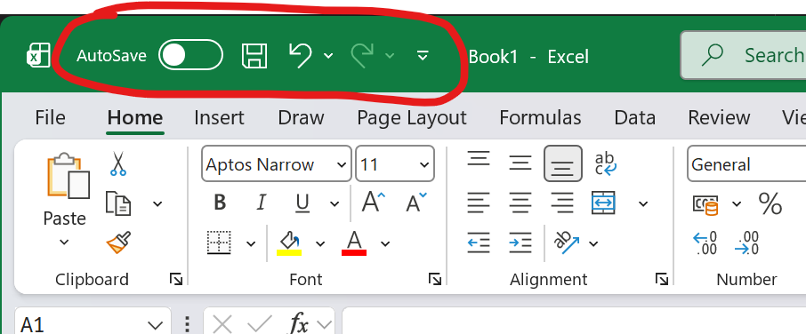Image resolution: width=806 pixels, height=334 pixels.
Task: Open Accounting Number Format dropdown arrow
Action: pos(737,204)
